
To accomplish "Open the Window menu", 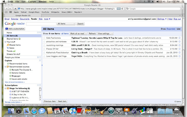I will click(x=42, y=1).
